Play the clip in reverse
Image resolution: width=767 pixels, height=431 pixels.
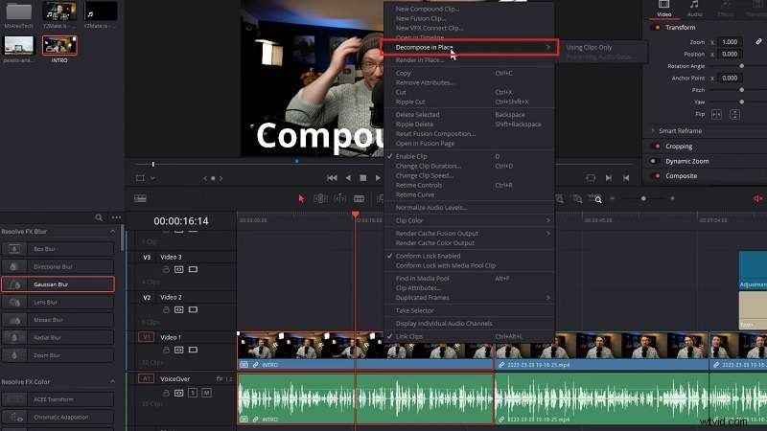(348, 178)
